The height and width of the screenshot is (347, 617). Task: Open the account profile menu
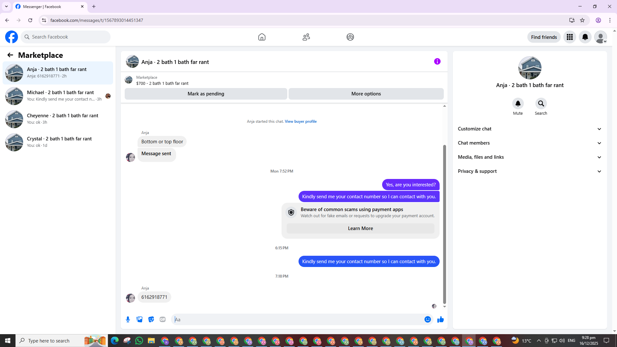[x=601, y=37]
